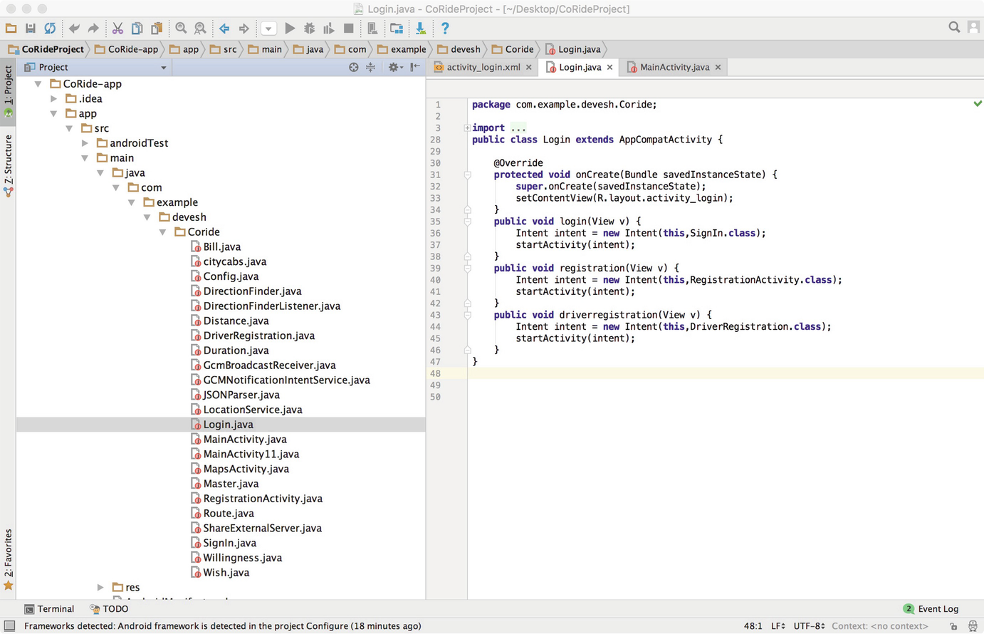Hide the Project panel with the hide icon
This screenshot has width=984, height=634.
pyautogui.click(x=415, y=67)
